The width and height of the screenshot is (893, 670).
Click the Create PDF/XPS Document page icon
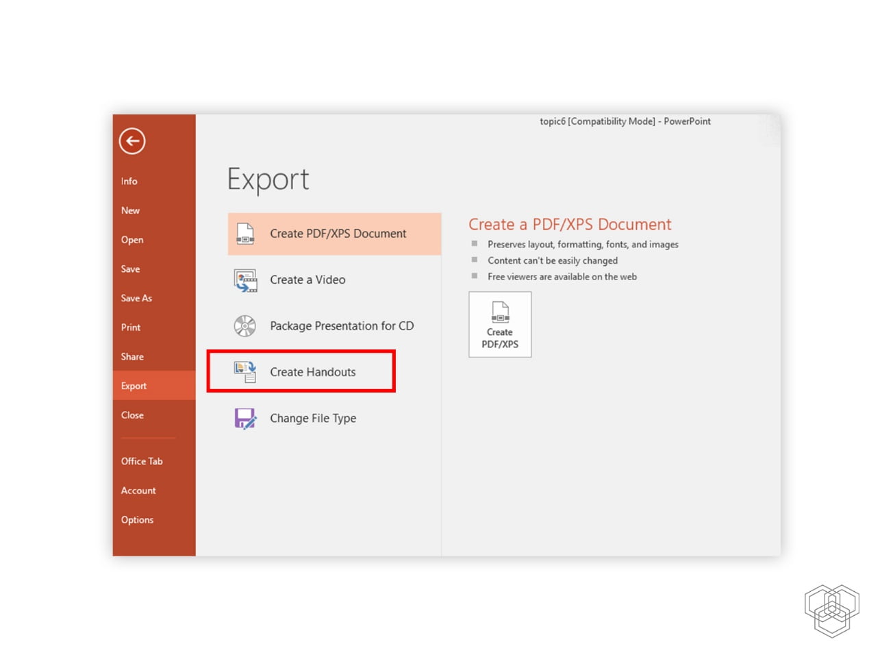[245, 234]
